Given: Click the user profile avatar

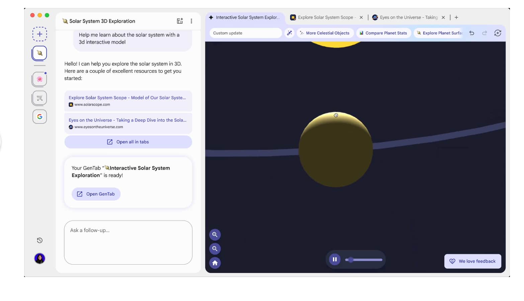Looking at the screenshot, I should click(x=39, y=258).
